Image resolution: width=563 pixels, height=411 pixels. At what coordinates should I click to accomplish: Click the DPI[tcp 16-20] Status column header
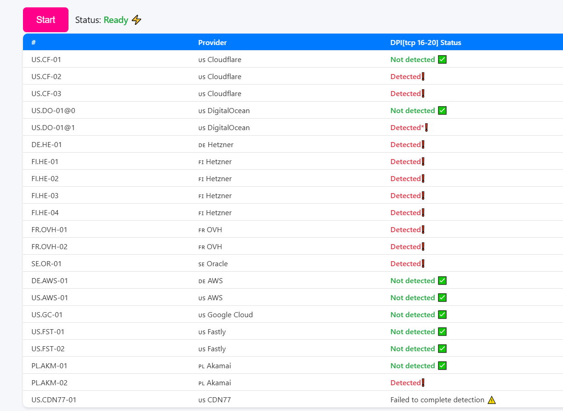pyautogui.click(x=426, y=42)
